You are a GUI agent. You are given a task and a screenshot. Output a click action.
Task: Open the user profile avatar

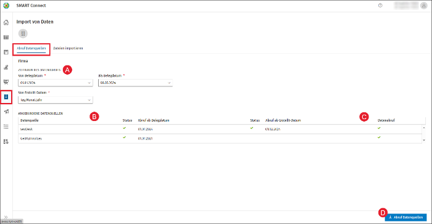pyautogui.click(x=424, y=6)
